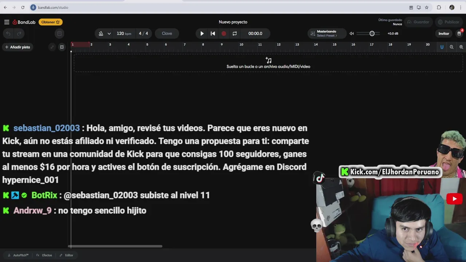Open the Clave key selector
This screenshot has width=466, height=262.
coord(167,33)
